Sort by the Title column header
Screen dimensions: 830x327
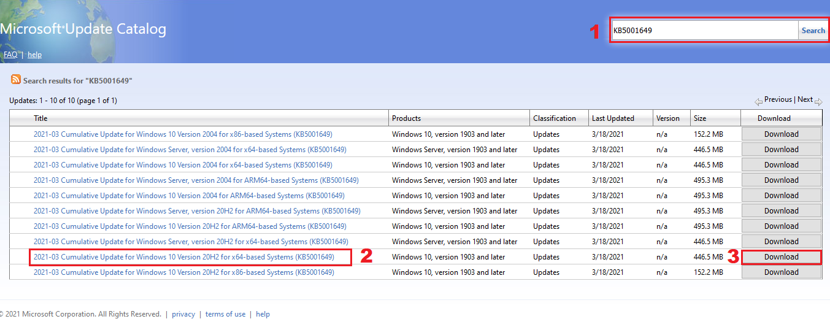coord(40,118)
